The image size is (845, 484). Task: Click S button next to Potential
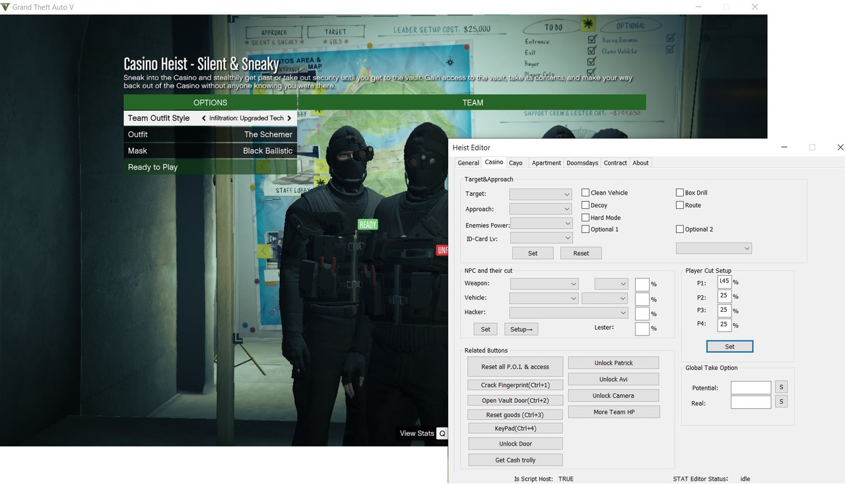pyautogui.click(x=781, y=387)
